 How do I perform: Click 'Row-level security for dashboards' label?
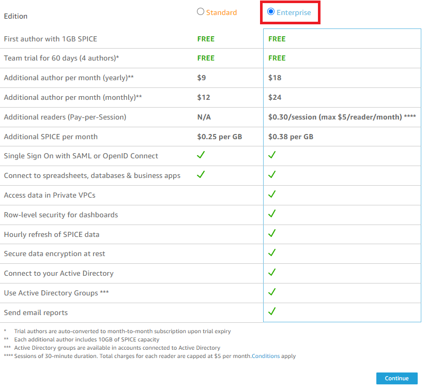coord(60,215)
